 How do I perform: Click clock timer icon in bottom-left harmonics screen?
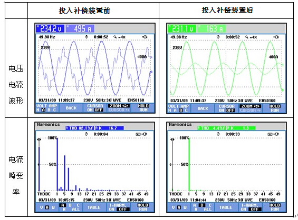[86, 134]
